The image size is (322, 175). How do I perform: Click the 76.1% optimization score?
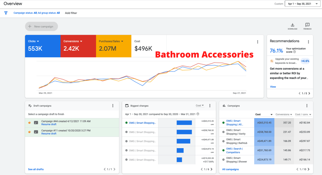pyautogui.click(x=276, y=50)
